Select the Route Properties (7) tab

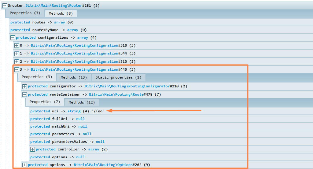coord(45,102)
